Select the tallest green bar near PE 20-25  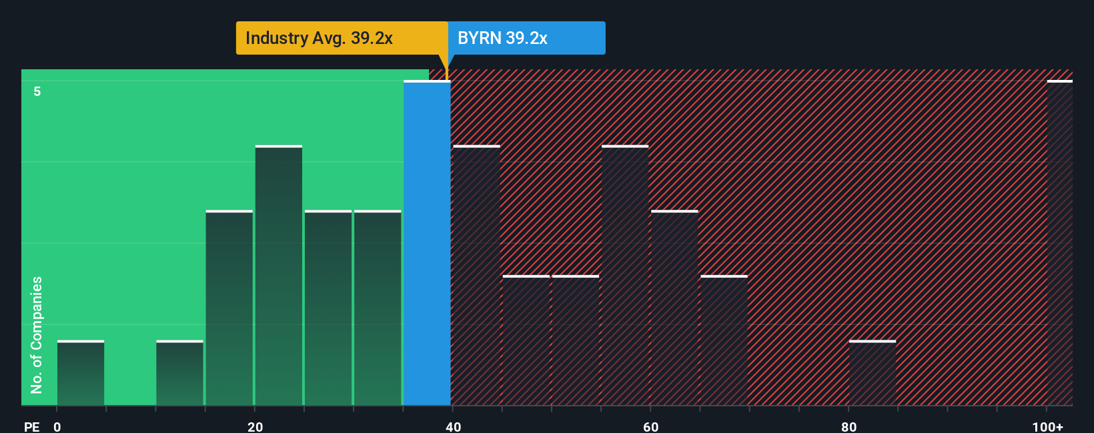point(279,276)
